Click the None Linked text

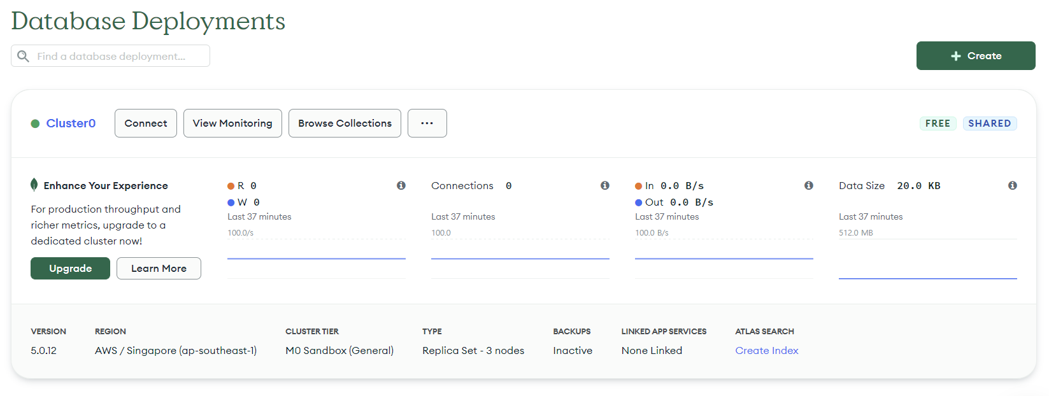coord(652,351)
